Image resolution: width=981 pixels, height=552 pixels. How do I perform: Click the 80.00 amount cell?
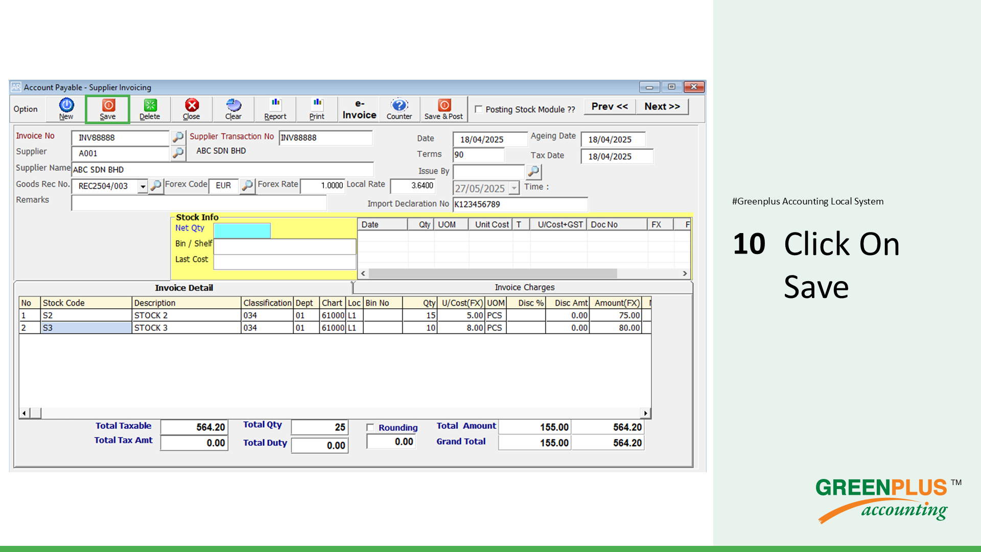click(616, 328)
